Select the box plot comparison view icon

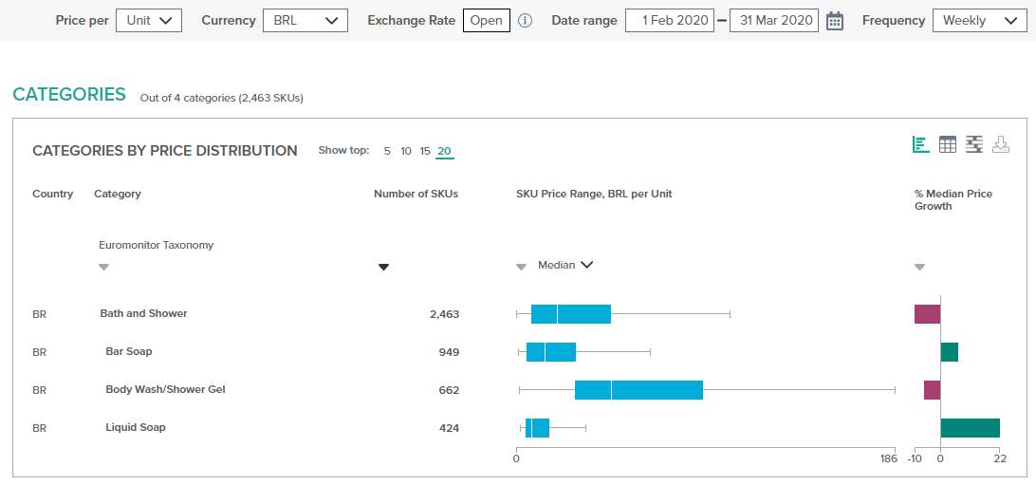(974, 144)
